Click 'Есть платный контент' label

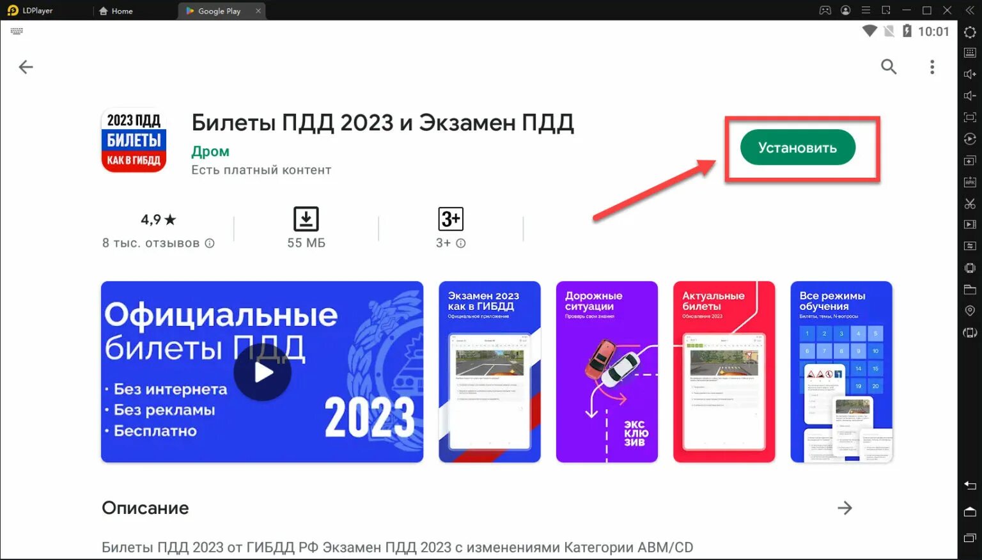pos(261,170)
